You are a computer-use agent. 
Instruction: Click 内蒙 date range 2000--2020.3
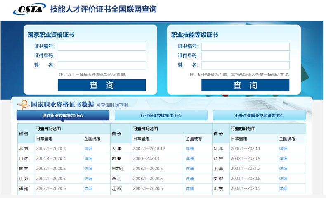pos(146,158)
